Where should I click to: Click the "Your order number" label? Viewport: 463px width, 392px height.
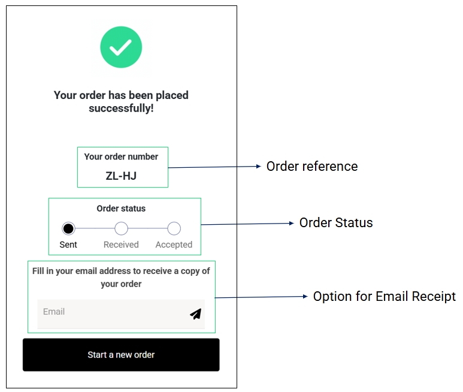tap(121, 156)
